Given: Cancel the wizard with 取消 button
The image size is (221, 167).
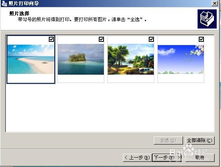Looking at the screenshot, I should click(200, 158).
